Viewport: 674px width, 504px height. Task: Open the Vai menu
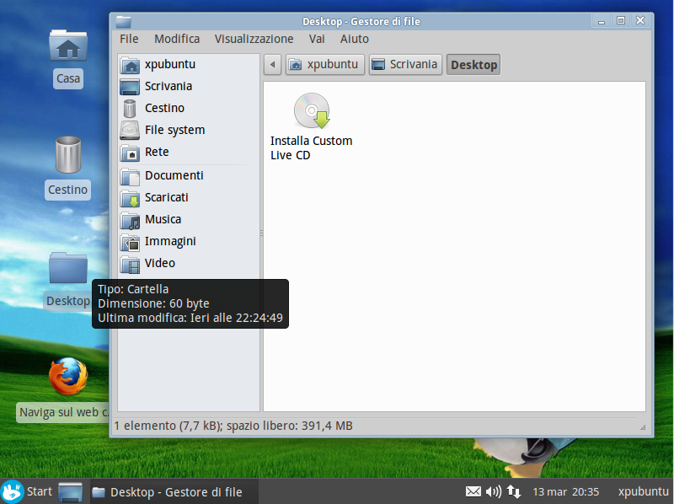click(317, 39)
